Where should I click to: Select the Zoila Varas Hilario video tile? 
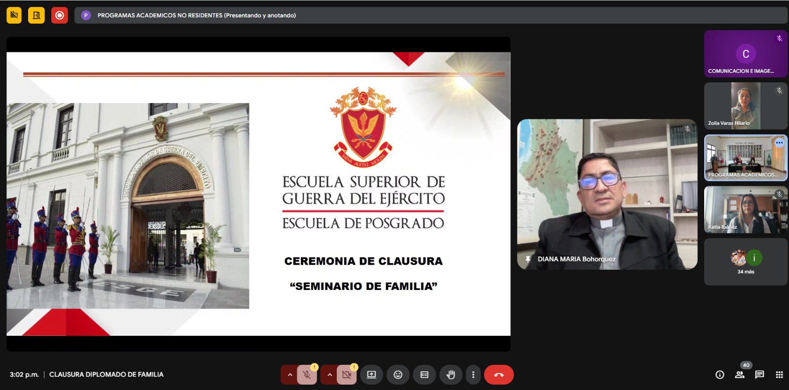(745, 106)
